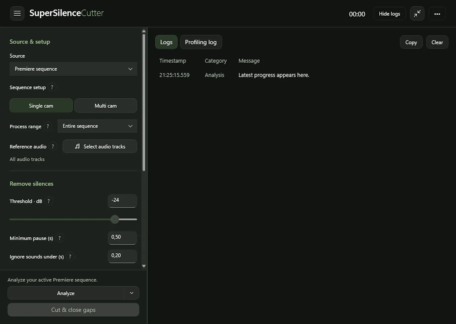Click Cut & close gaps button

pyautogui.click(x=73, y=310)
